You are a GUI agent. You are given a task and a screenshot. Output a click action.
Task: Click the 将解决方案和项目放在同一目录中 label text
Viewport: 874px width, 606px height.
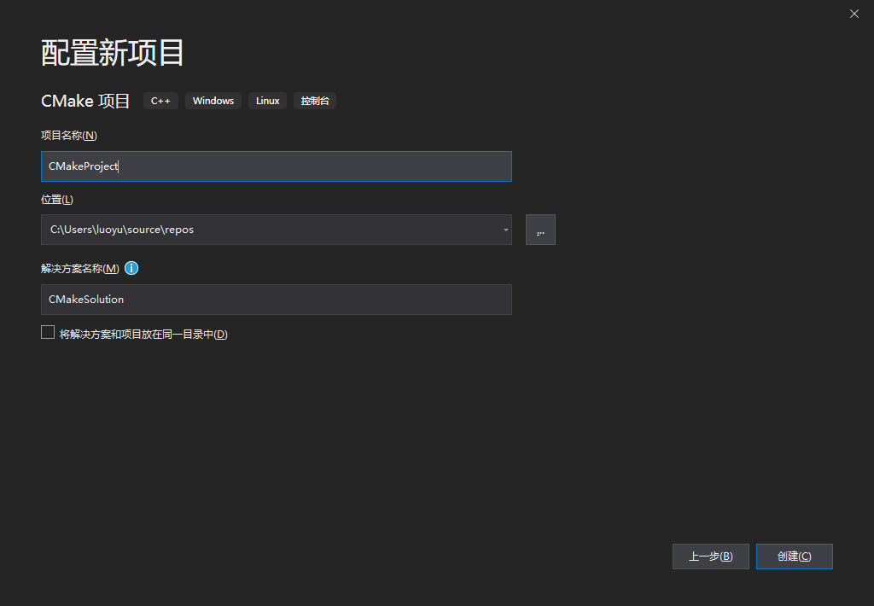143,335
